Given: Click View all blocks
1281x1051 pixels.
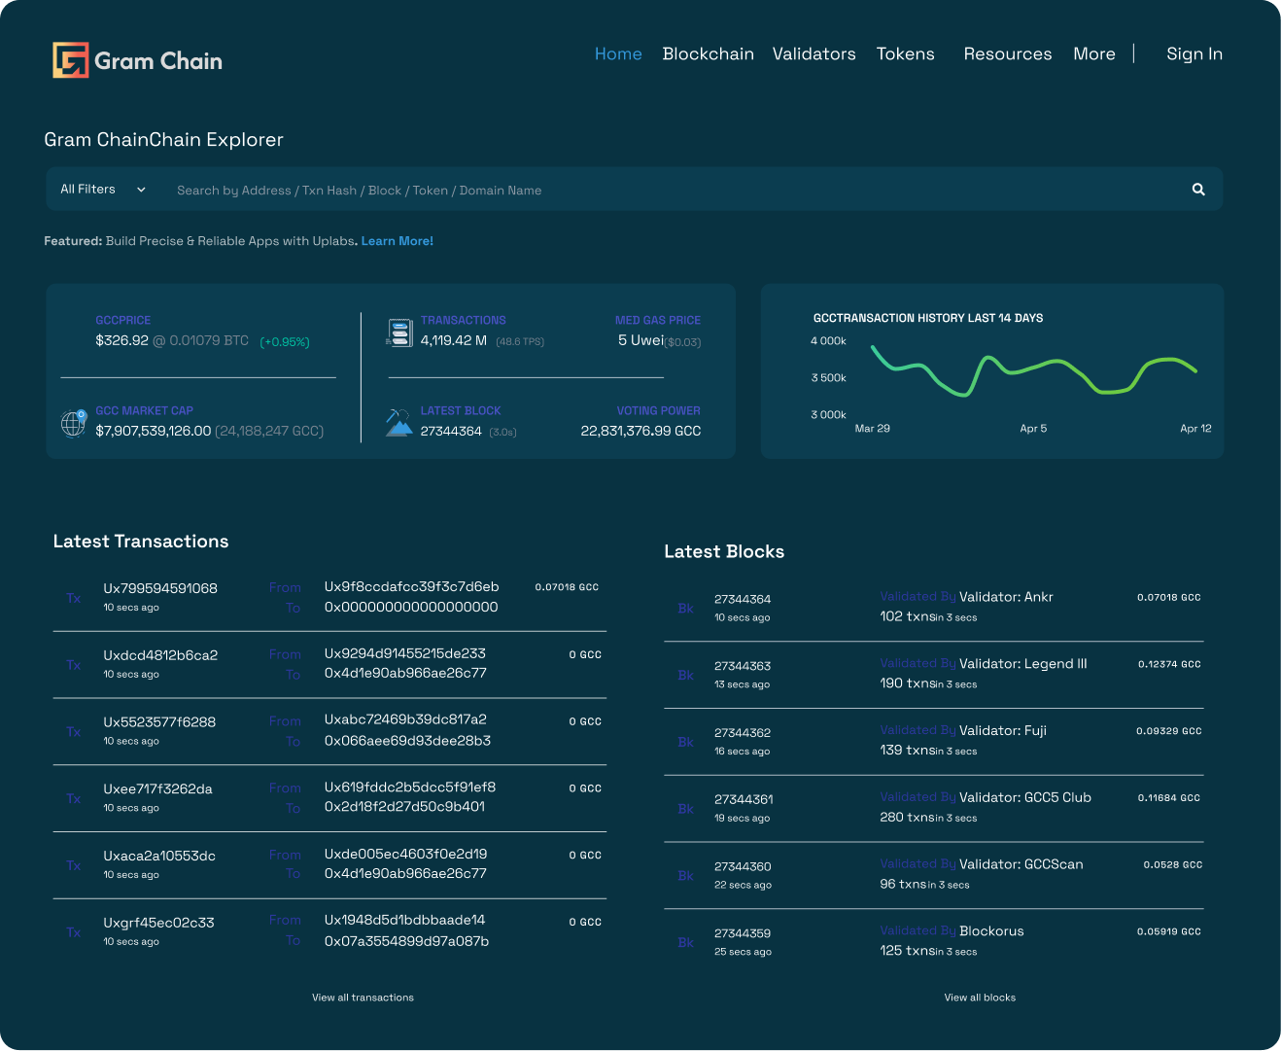Looking at the screenshot, I should (980, 998).
